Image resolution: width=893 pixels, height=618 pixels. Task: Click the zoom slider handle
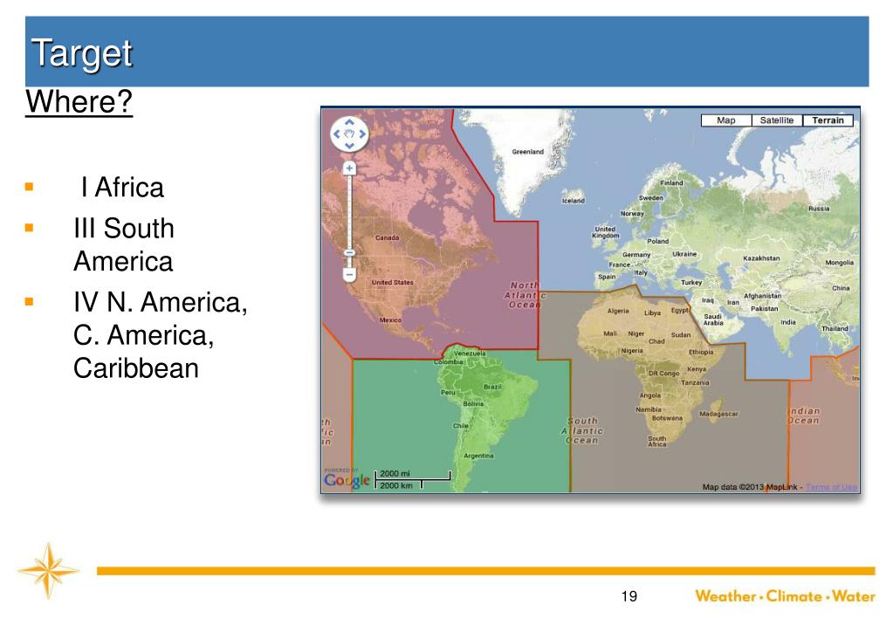coord(349,252)
